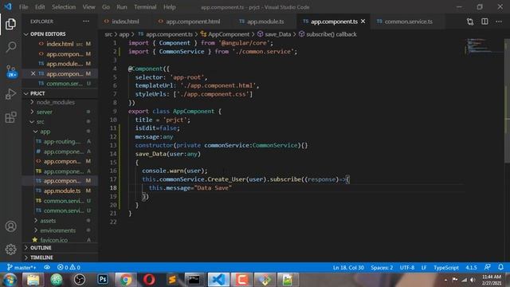Open app-routing file in tree

(61, 142)
